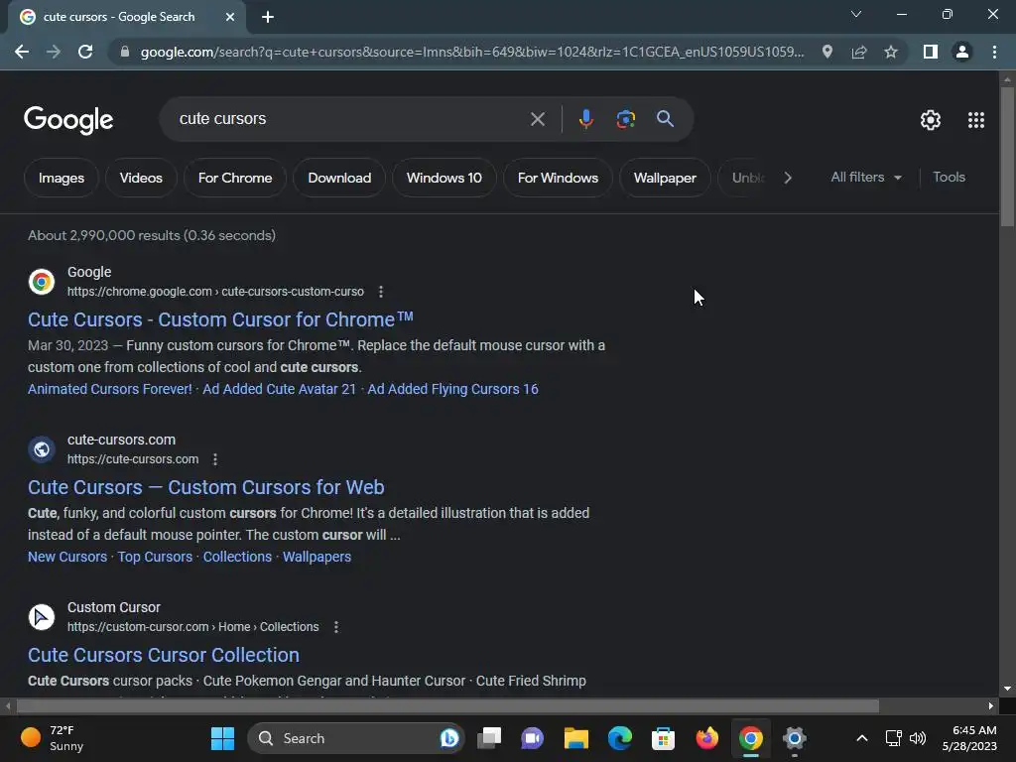The image size is (1016, 762).
Task: Select the For Chrome filter chip
Action: point(234,178)
